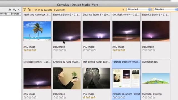Click the filter funnel icon
This screenshot has height=100, width=178.
pyautogui.click(x=25, y=10)
